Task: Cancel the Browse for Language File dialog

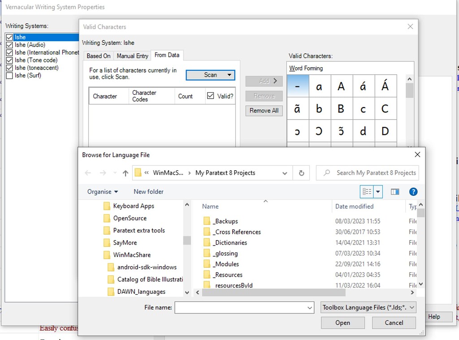Action: point(394,323)
